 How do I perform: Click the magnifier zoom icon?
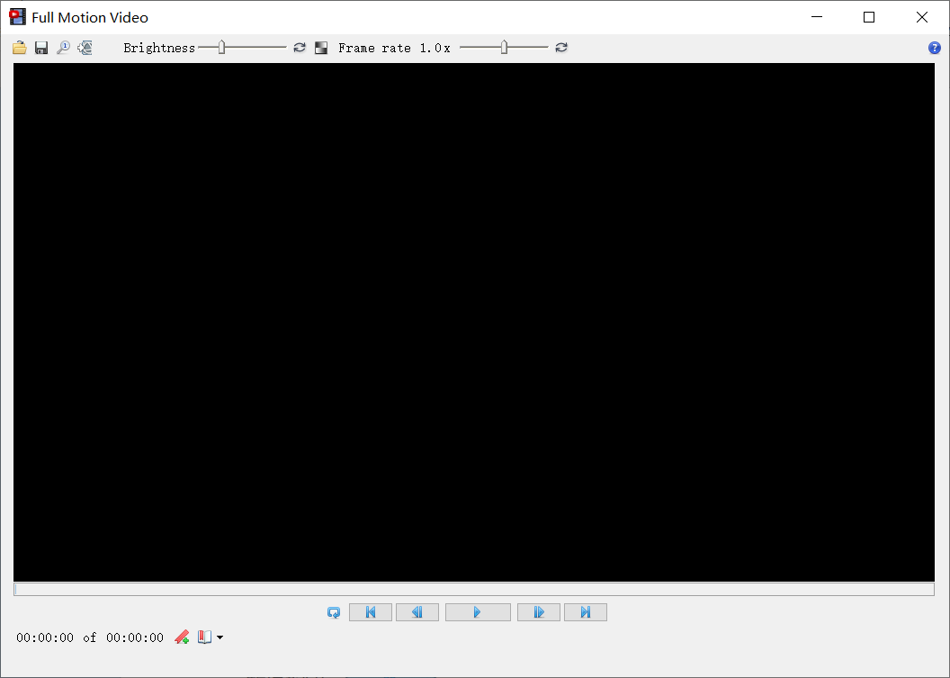(x=63, y=48)
